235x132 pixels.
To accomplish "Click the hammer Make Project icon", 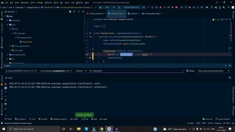I will pyautogui.click(x=95, y=7).
